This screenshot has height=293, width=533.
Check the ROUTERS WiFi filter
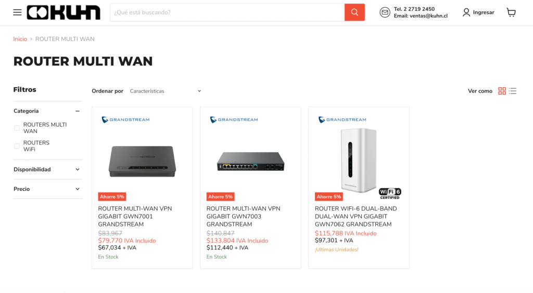pos(17,146)
